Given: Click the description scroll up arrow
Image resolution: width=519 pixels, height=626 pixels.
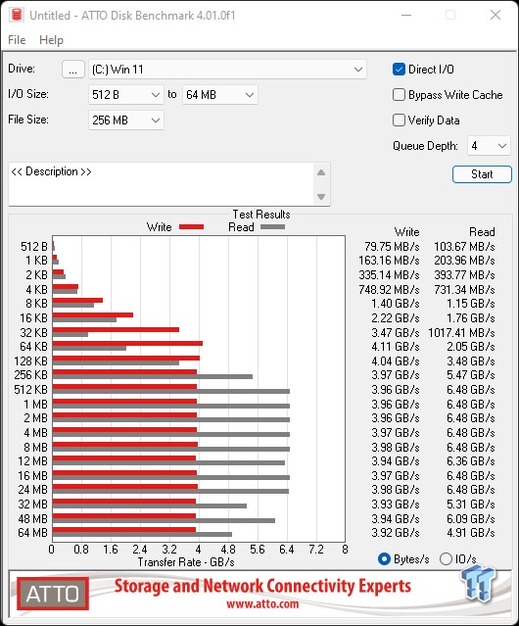Looking at the screenshot, I should [321, 172].
